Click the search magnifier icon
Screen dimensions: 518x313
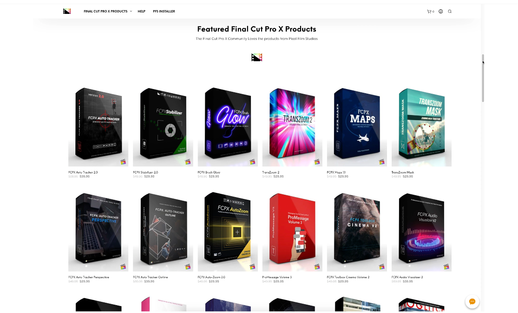[x=450, y=11]
